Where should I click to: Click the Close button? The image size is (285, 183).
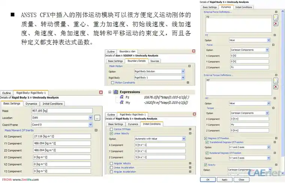241,180
